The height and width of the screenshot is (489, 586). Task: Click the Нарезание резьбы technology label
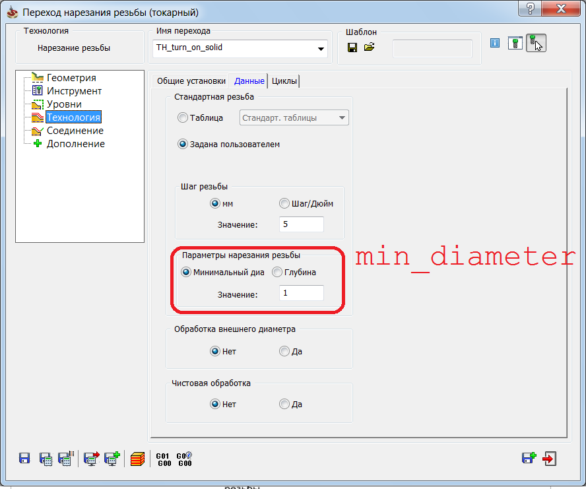(x=74, y=48)
